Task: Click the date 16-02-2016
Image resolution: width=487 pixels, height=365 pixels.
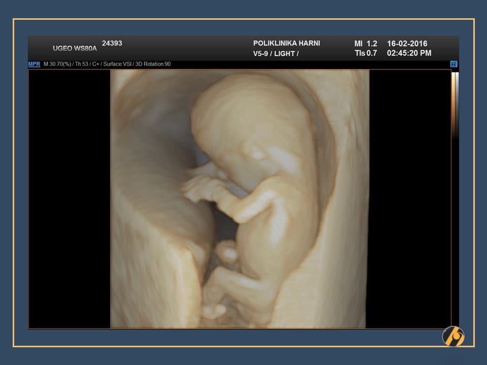Action: pos(407,44)
